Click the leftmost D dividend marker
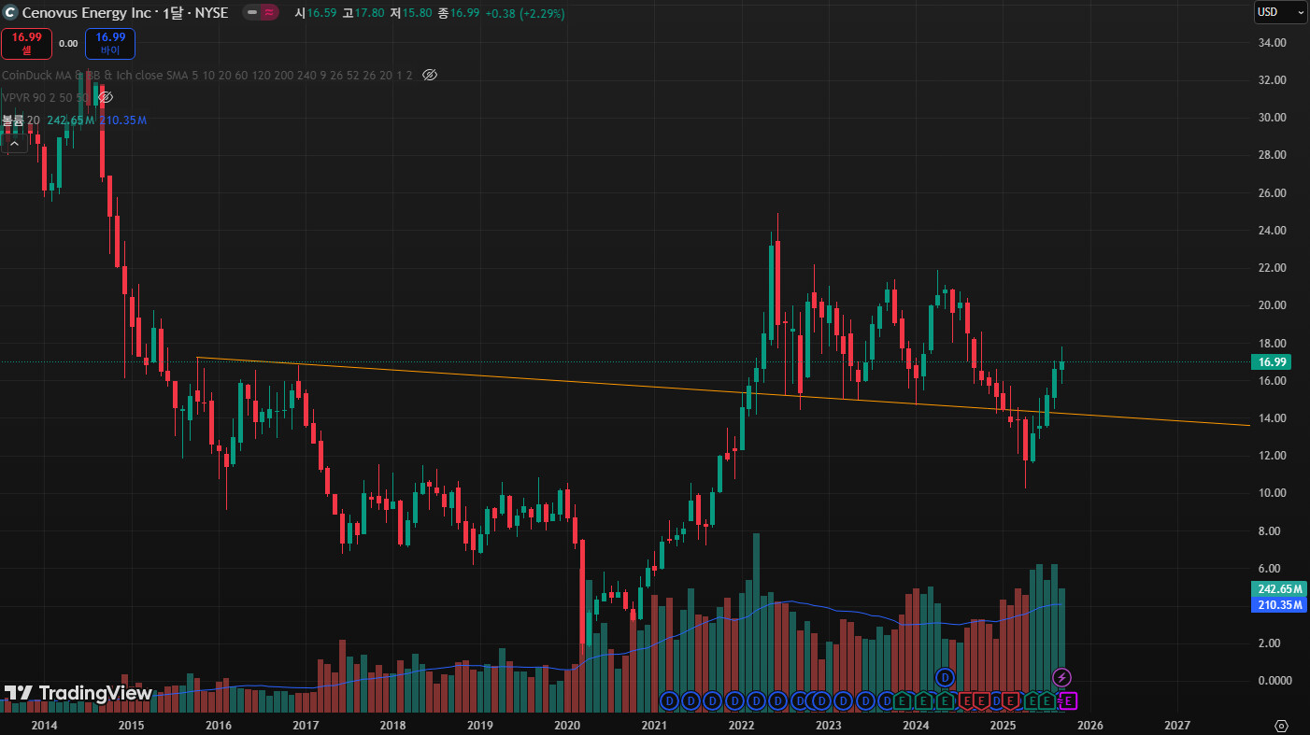 tap(668, 700)
